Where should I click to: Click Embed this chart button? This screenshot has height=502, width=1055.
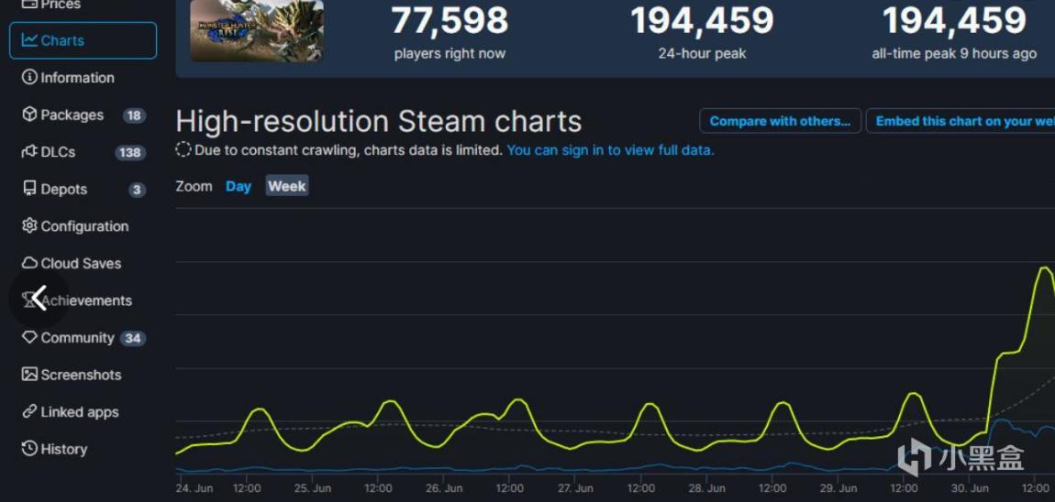click(x=961, y=121)
